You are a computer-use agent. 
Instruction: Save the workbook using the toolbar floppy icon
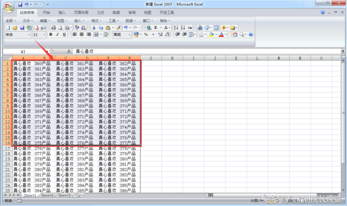(22, 27)
